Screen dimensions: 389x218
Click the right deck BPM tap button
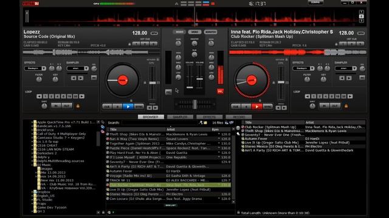tap(360, 33)
